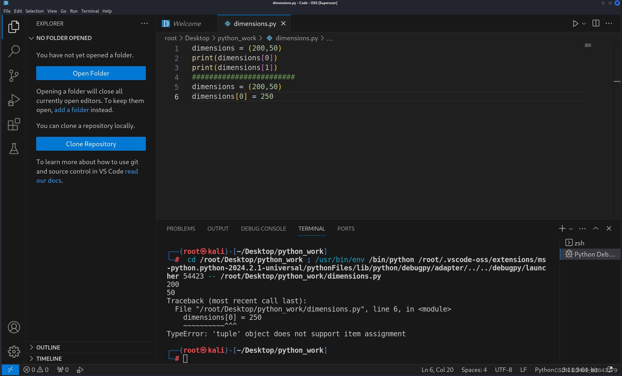Switch to the Welcome tab
Screen dimensions: 622x376
click(x=187, y=24)
